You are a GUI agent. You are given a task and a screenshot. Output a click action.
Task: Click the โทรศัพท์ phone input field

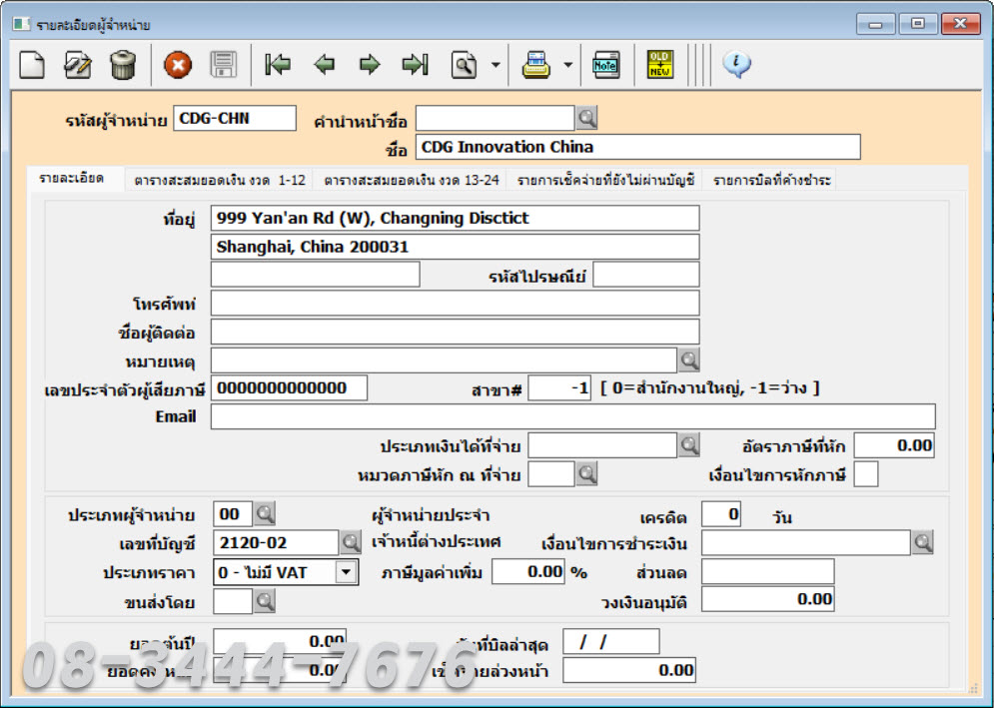[455, 304]
